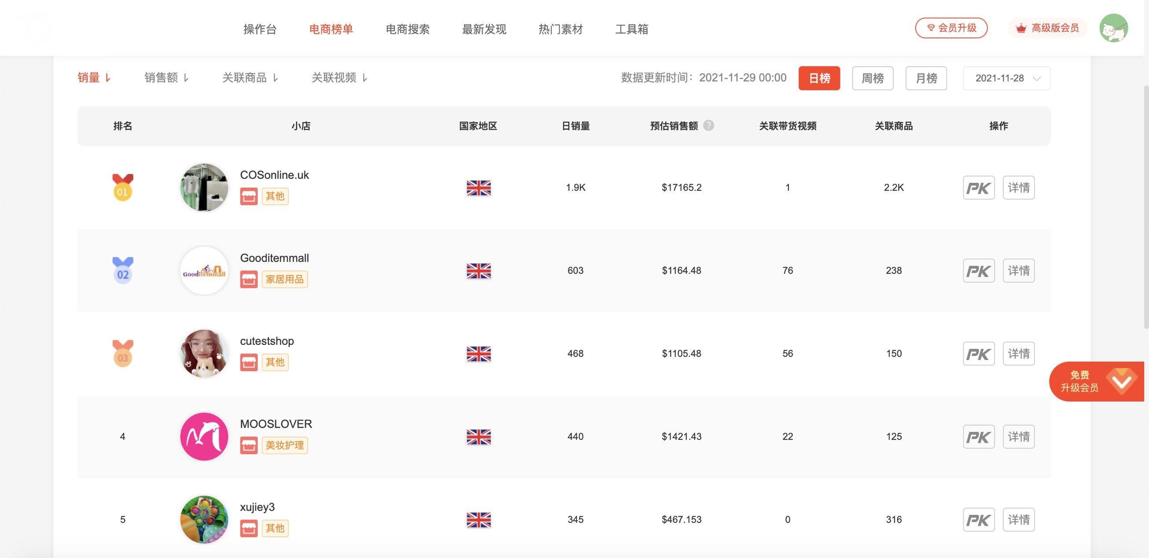Click the crown icon on 高级版会员
This screenshot has width=1149, height=558.
(1020, 27)
